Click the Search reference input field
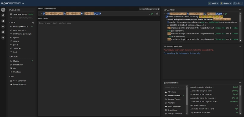Image resolution: width=244 pixels, height=117 pixels. (174, 87)
